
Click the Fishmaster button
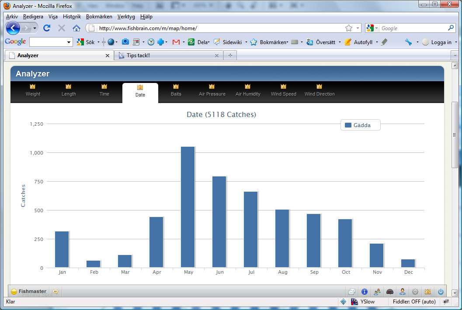29,292
